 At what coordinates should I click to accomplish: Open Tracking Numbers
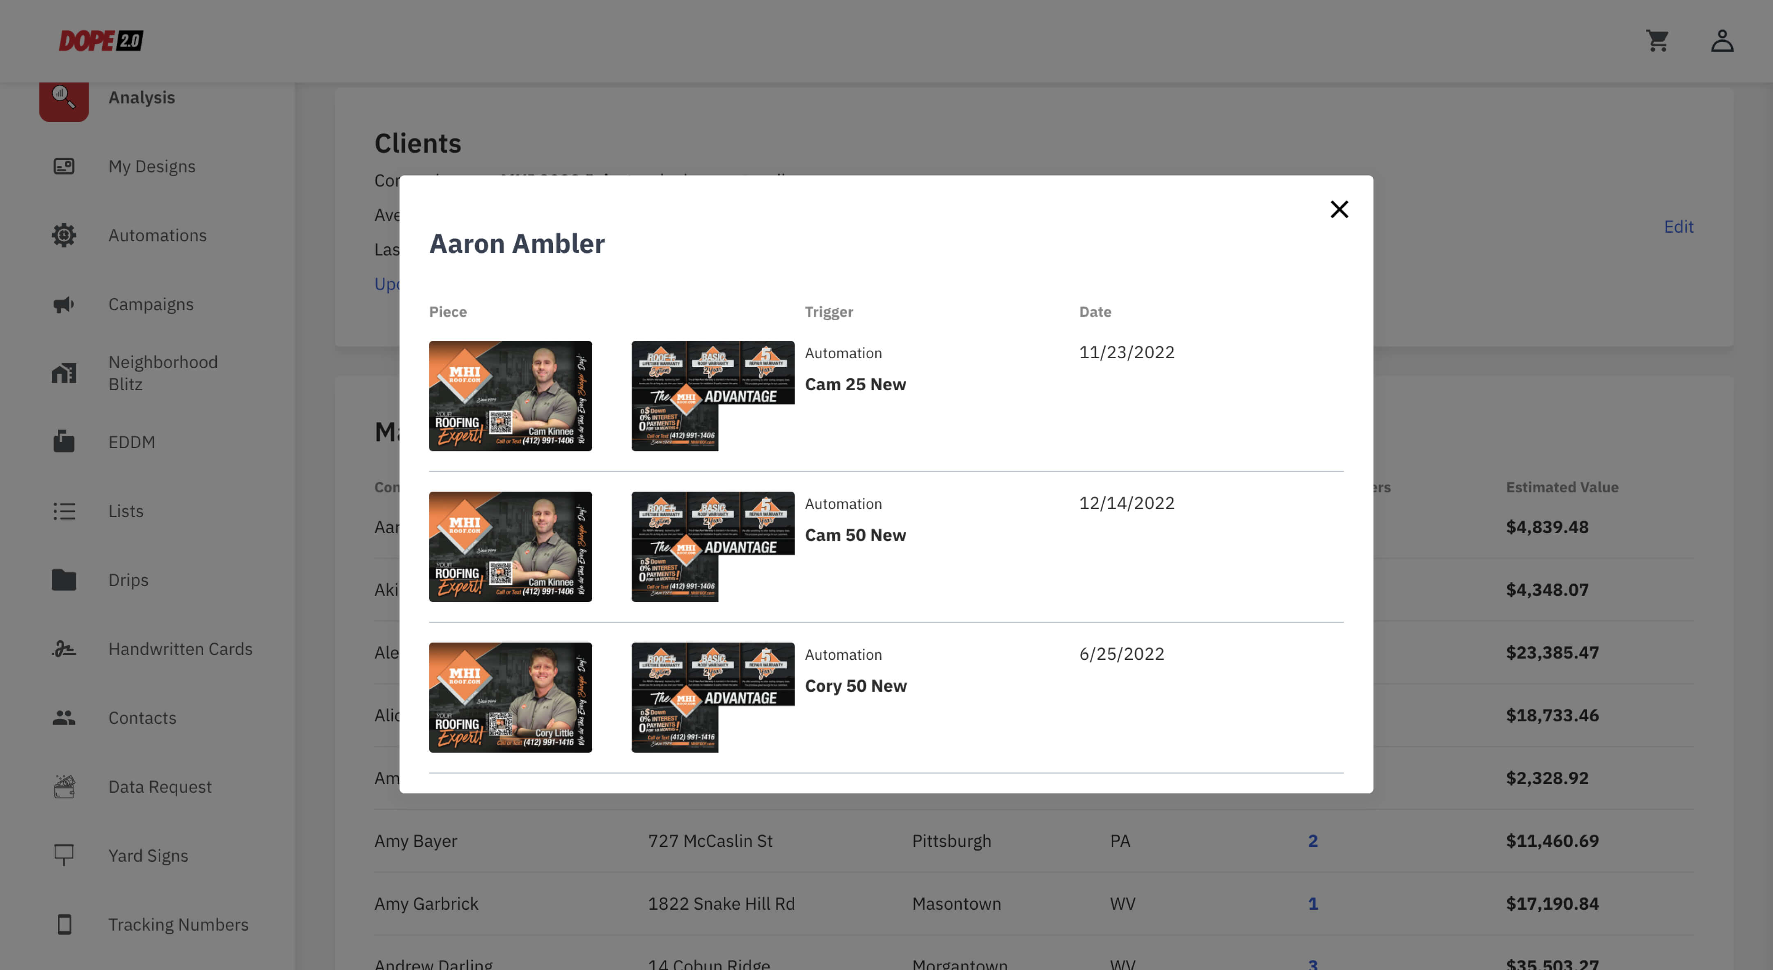point(178,924)
